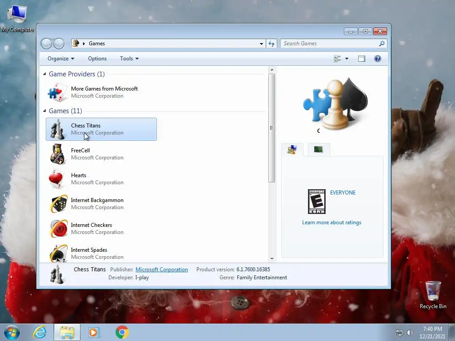Select the Internet Spades icon
455x341 pixels.
tap(59, 253)
